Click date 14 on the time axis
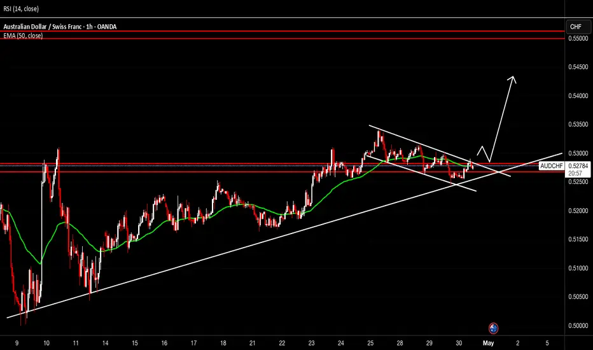 [105, 343]
